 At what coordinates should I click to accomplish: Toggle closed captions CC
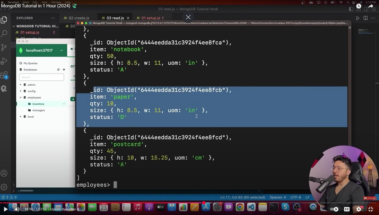(x=346, y=209)
